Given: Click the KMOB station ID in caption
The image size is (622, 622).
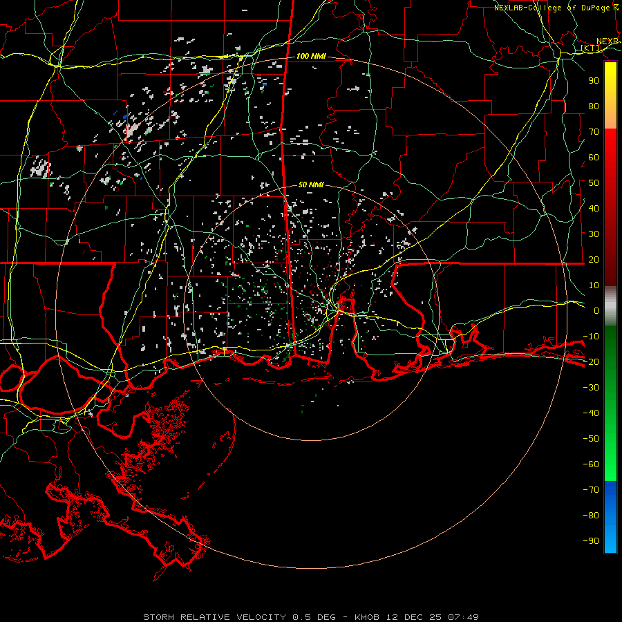Looking at the screenshot, I should point(367,617).
